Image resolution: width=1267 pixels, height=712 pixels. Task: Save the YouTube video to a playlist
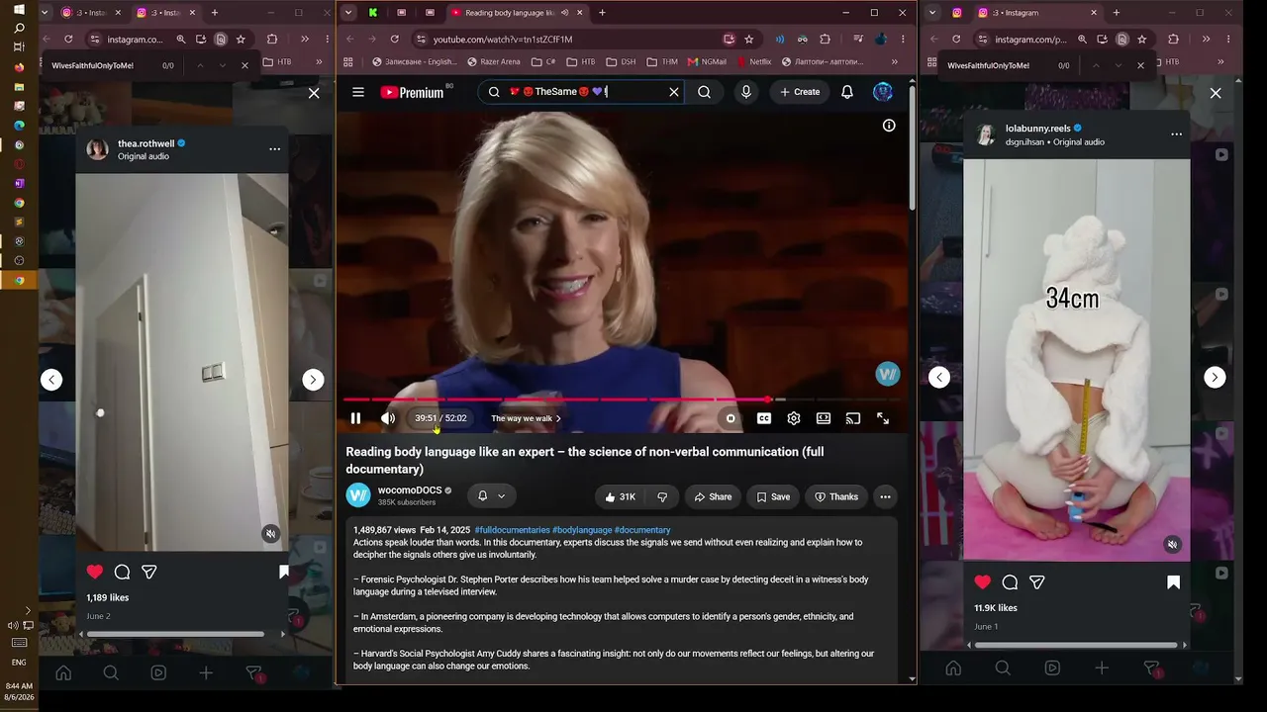pyautogui.click(x=773, y=496)
